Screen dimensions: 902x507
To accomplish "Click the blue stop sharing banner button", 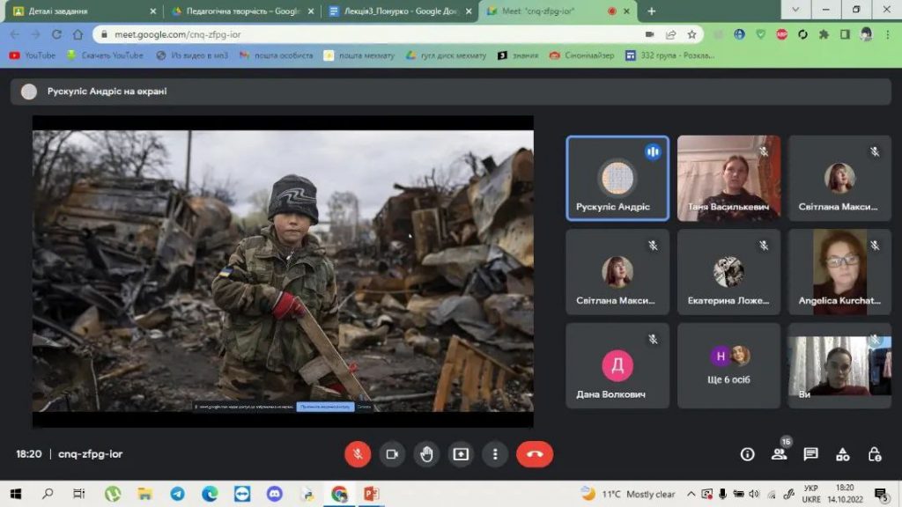I will (x=324, y=408).
